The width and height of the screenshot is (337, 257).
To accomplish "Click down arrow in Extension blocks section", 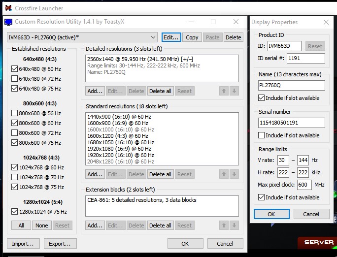I will (x=234, y=225).
